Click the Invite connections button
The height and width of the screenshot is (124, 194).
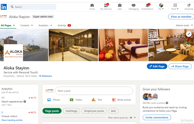coord(157,117)
